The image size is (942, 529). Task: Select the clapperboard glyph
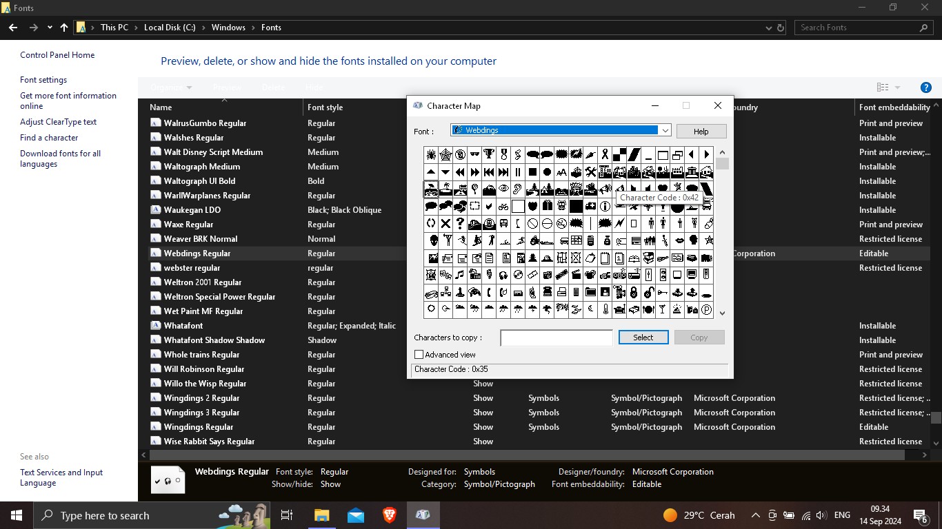[x=576, y=275]
